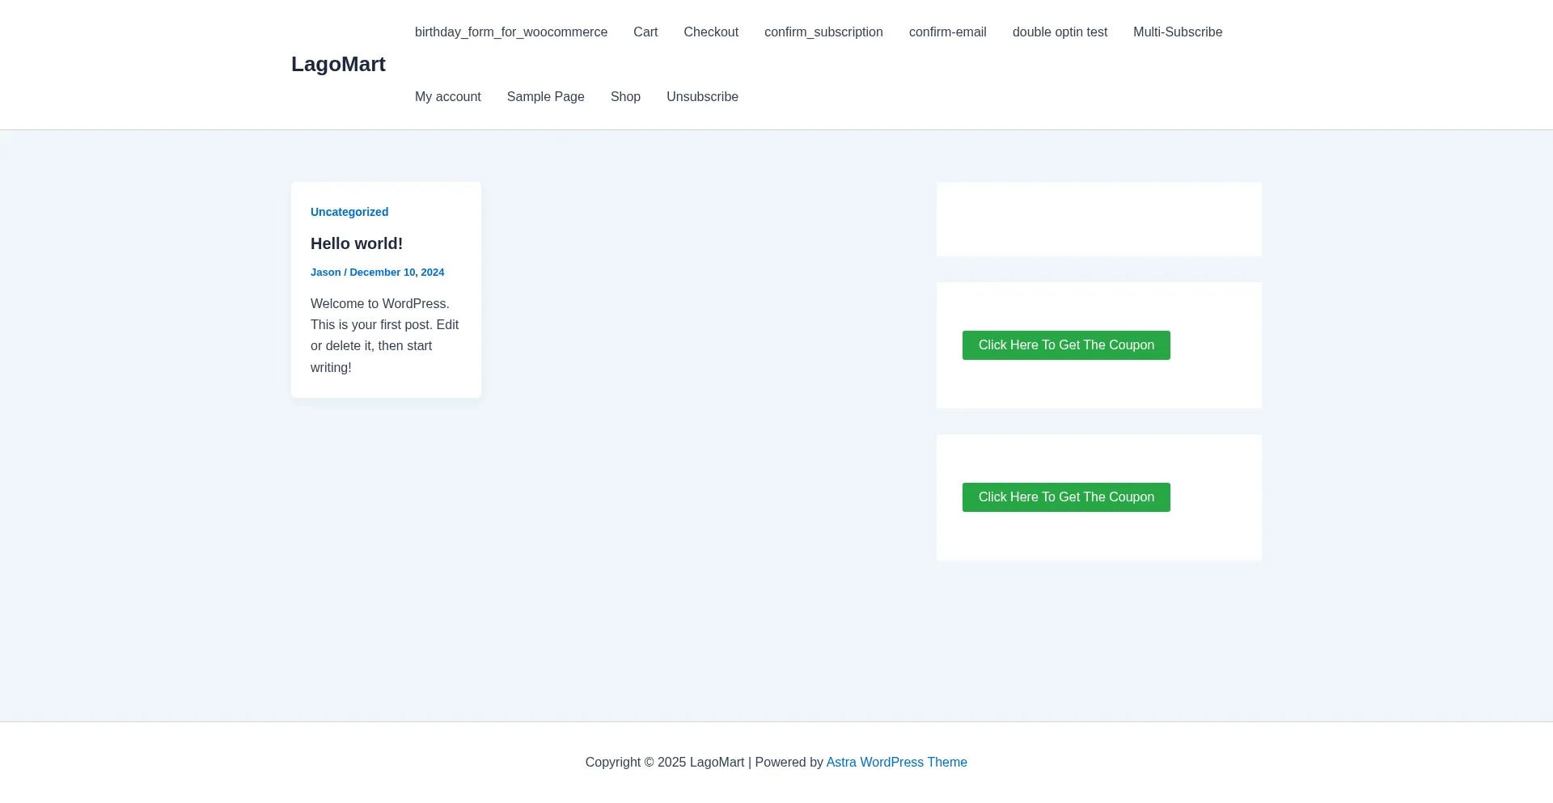View posts by author Jason
Screen dimensions: 1553x803
tap(325, 273)
